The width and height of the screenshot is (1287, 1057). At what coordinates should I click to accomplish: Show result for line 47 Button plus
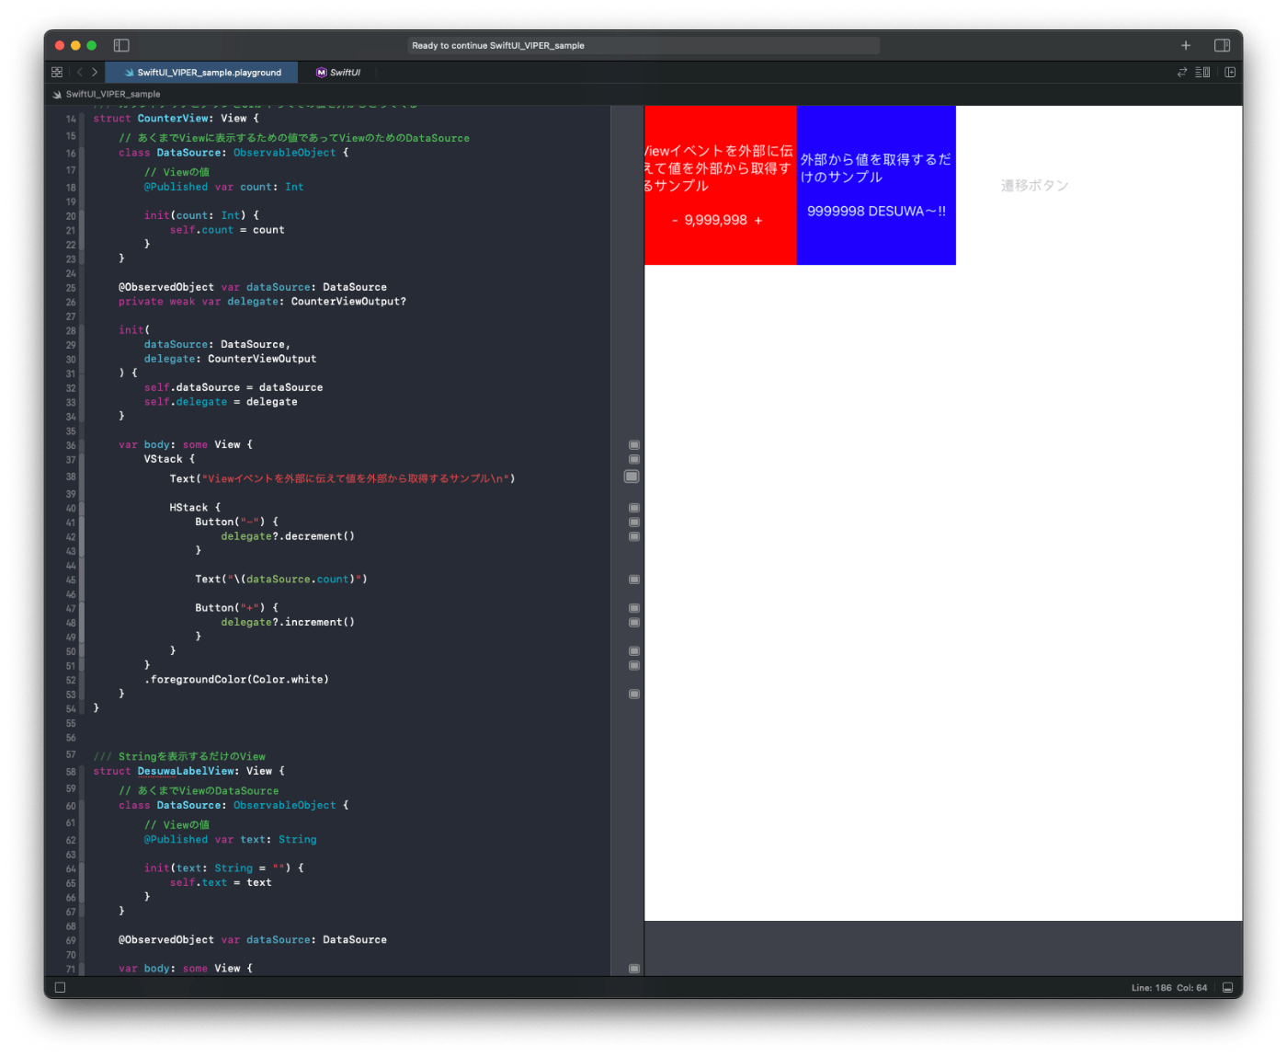point(633,608)
